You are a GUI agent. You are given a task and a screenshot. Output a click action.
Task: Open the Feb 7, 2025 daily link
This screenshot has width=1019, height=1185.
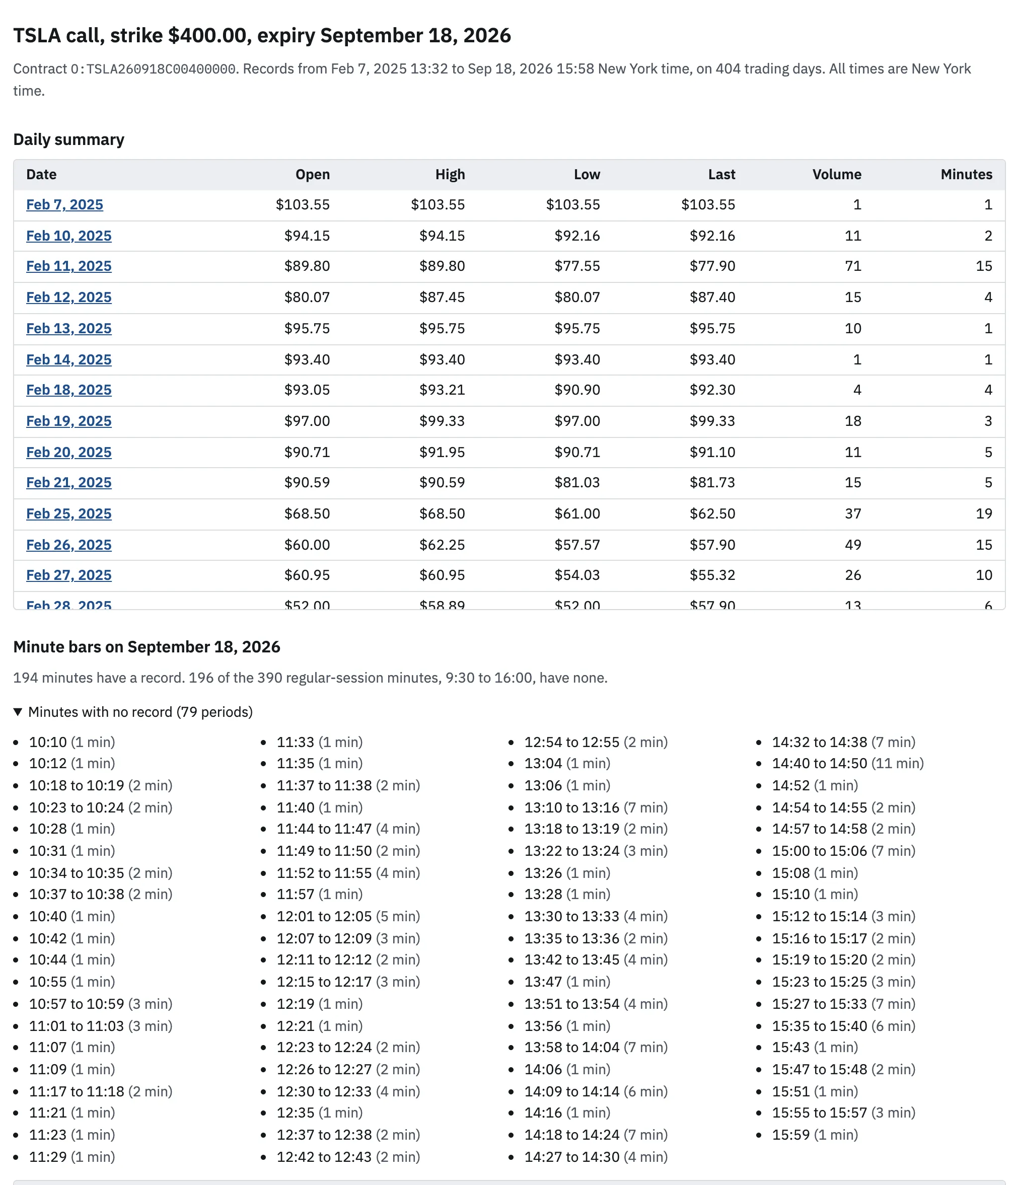click(64, 205)
